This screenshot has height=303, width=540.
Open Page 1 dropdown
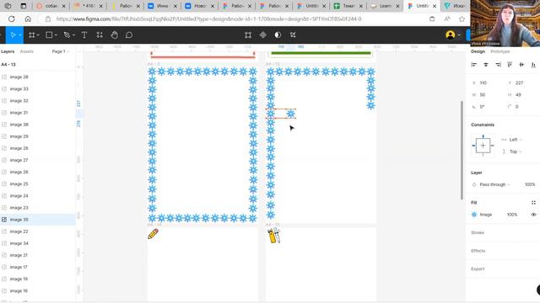[61, 51]
